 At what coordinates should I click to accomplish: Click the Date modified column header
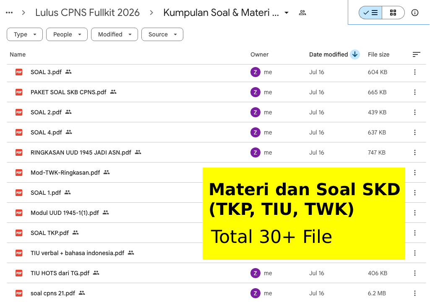(x=328, y=54)
